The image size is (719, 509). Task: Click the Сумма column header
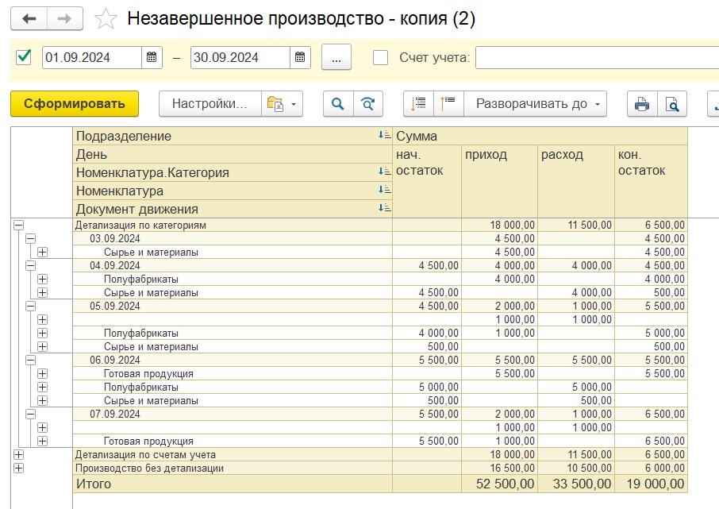coord(540,136)
